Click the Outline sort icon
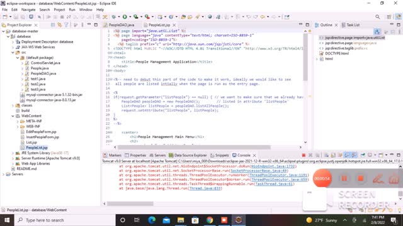Viewport: 403px width, 226px height. pos(377,32)
